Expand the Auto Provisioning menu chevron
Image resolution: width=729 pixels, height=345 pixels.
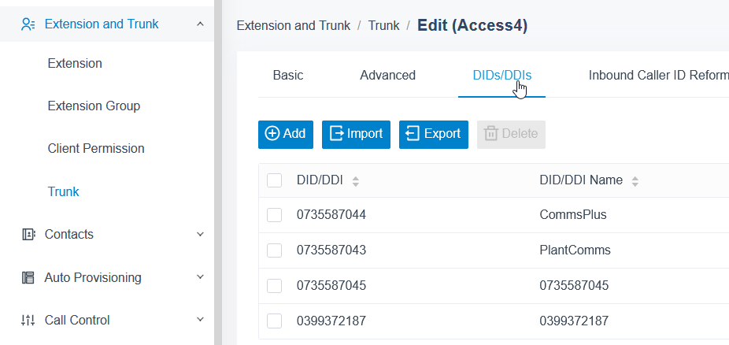pos(201,277)
